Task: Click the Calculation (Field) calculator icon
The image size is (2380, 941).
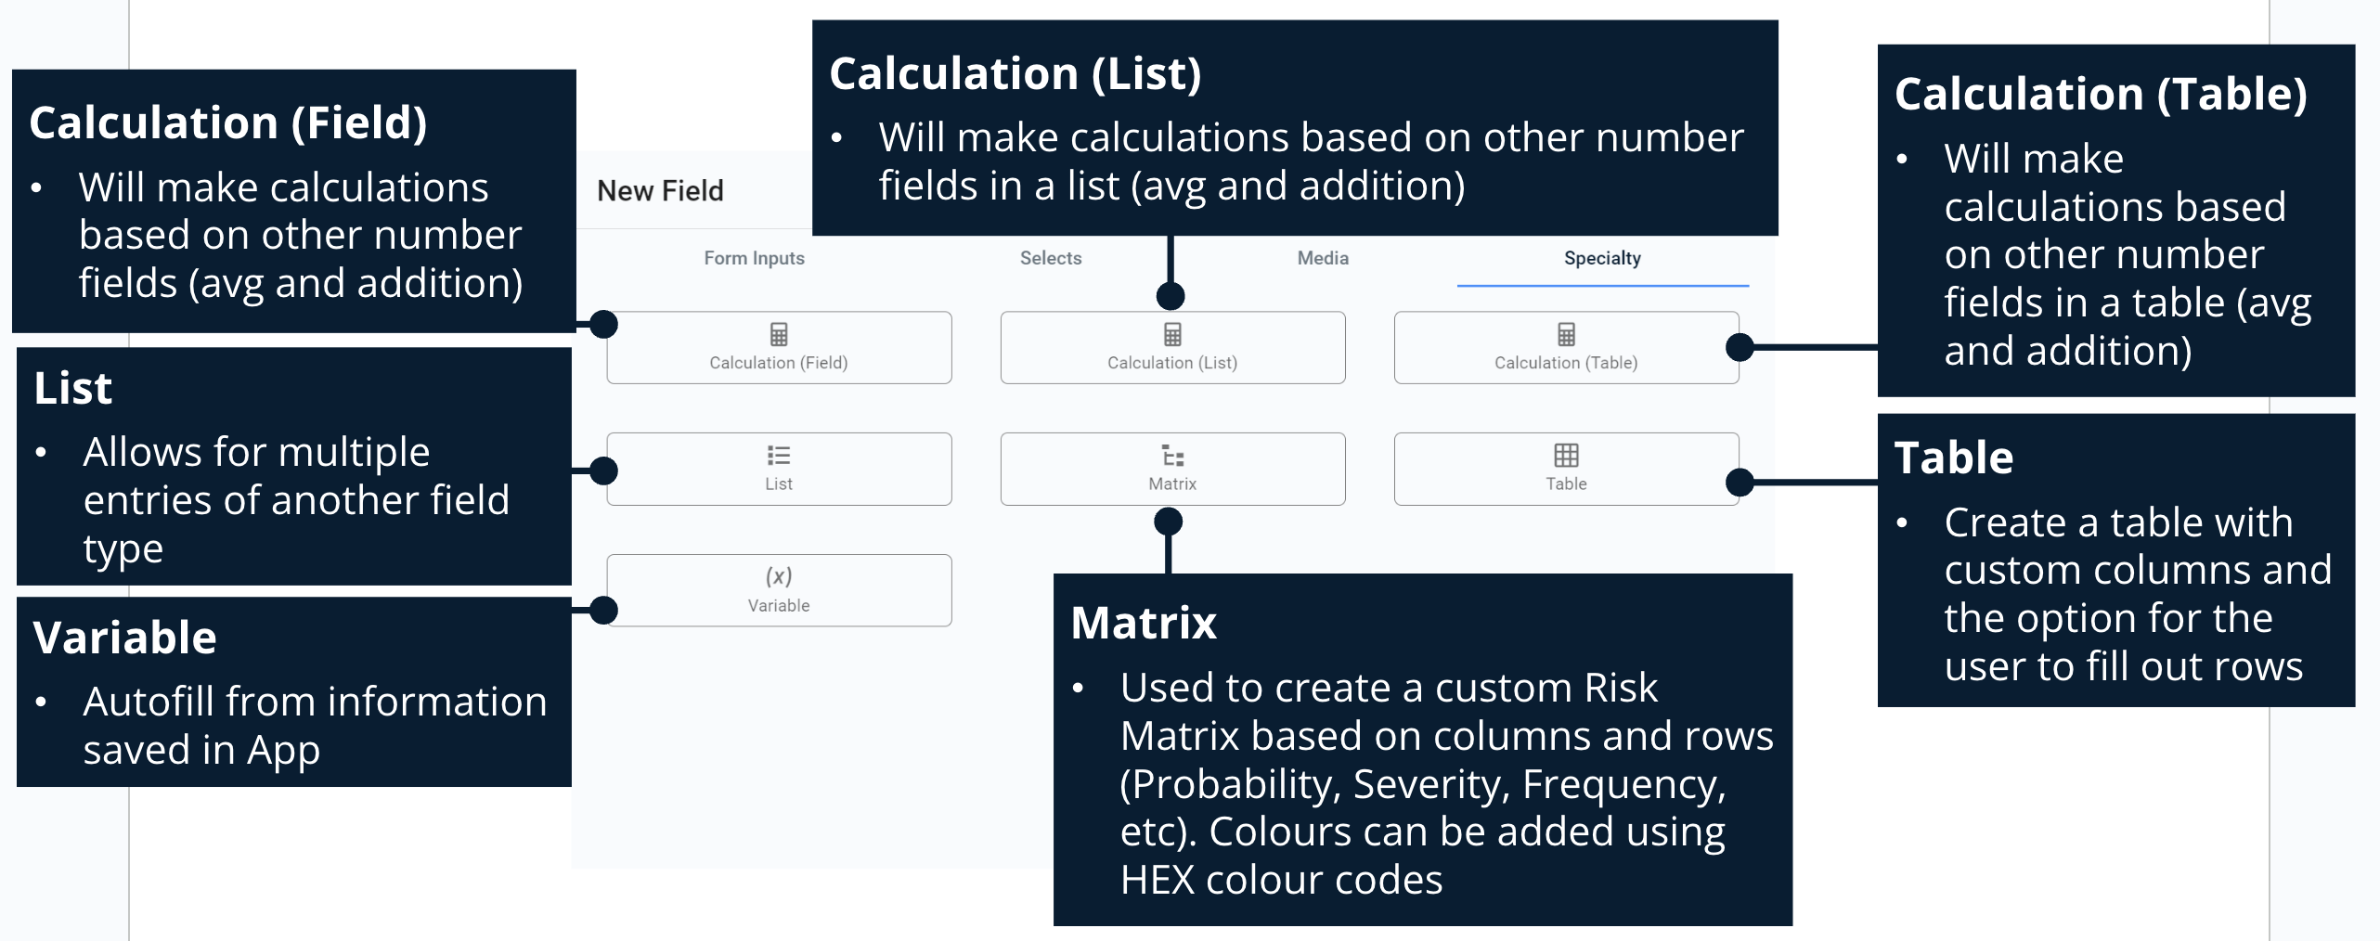Action: (x=779, y=334)
